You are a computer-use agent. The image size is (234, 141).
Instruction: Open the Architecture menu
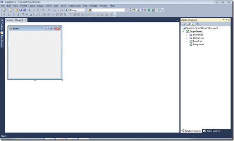pyautogui.click(x=74, y=6)
